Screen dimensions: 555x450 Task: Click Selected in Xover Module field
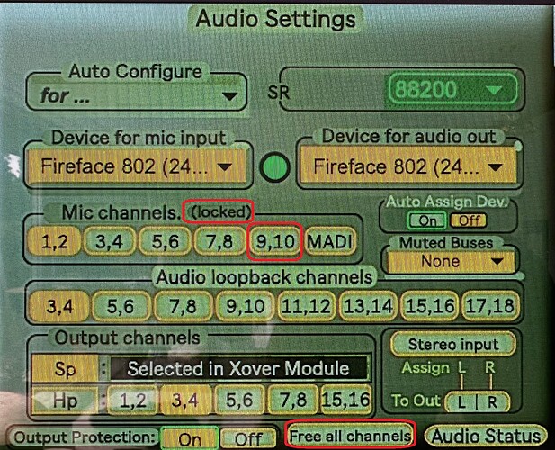point(238,369)
